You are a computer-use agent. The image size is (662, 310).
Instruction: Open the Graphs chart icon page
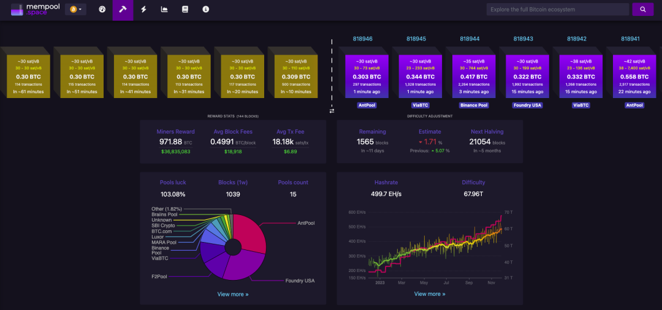[164, 10]
